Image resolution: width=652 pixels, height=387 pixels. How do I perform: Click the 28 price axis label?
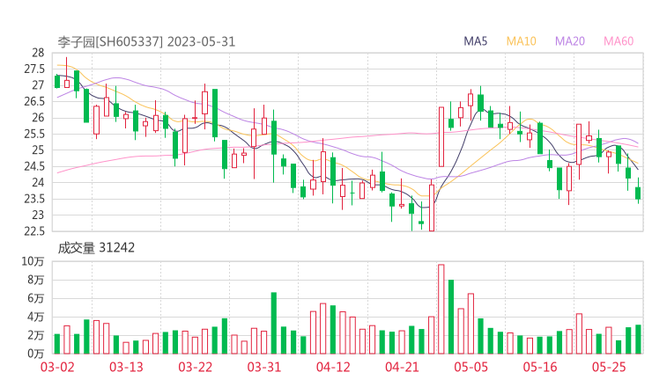(38, 53)
